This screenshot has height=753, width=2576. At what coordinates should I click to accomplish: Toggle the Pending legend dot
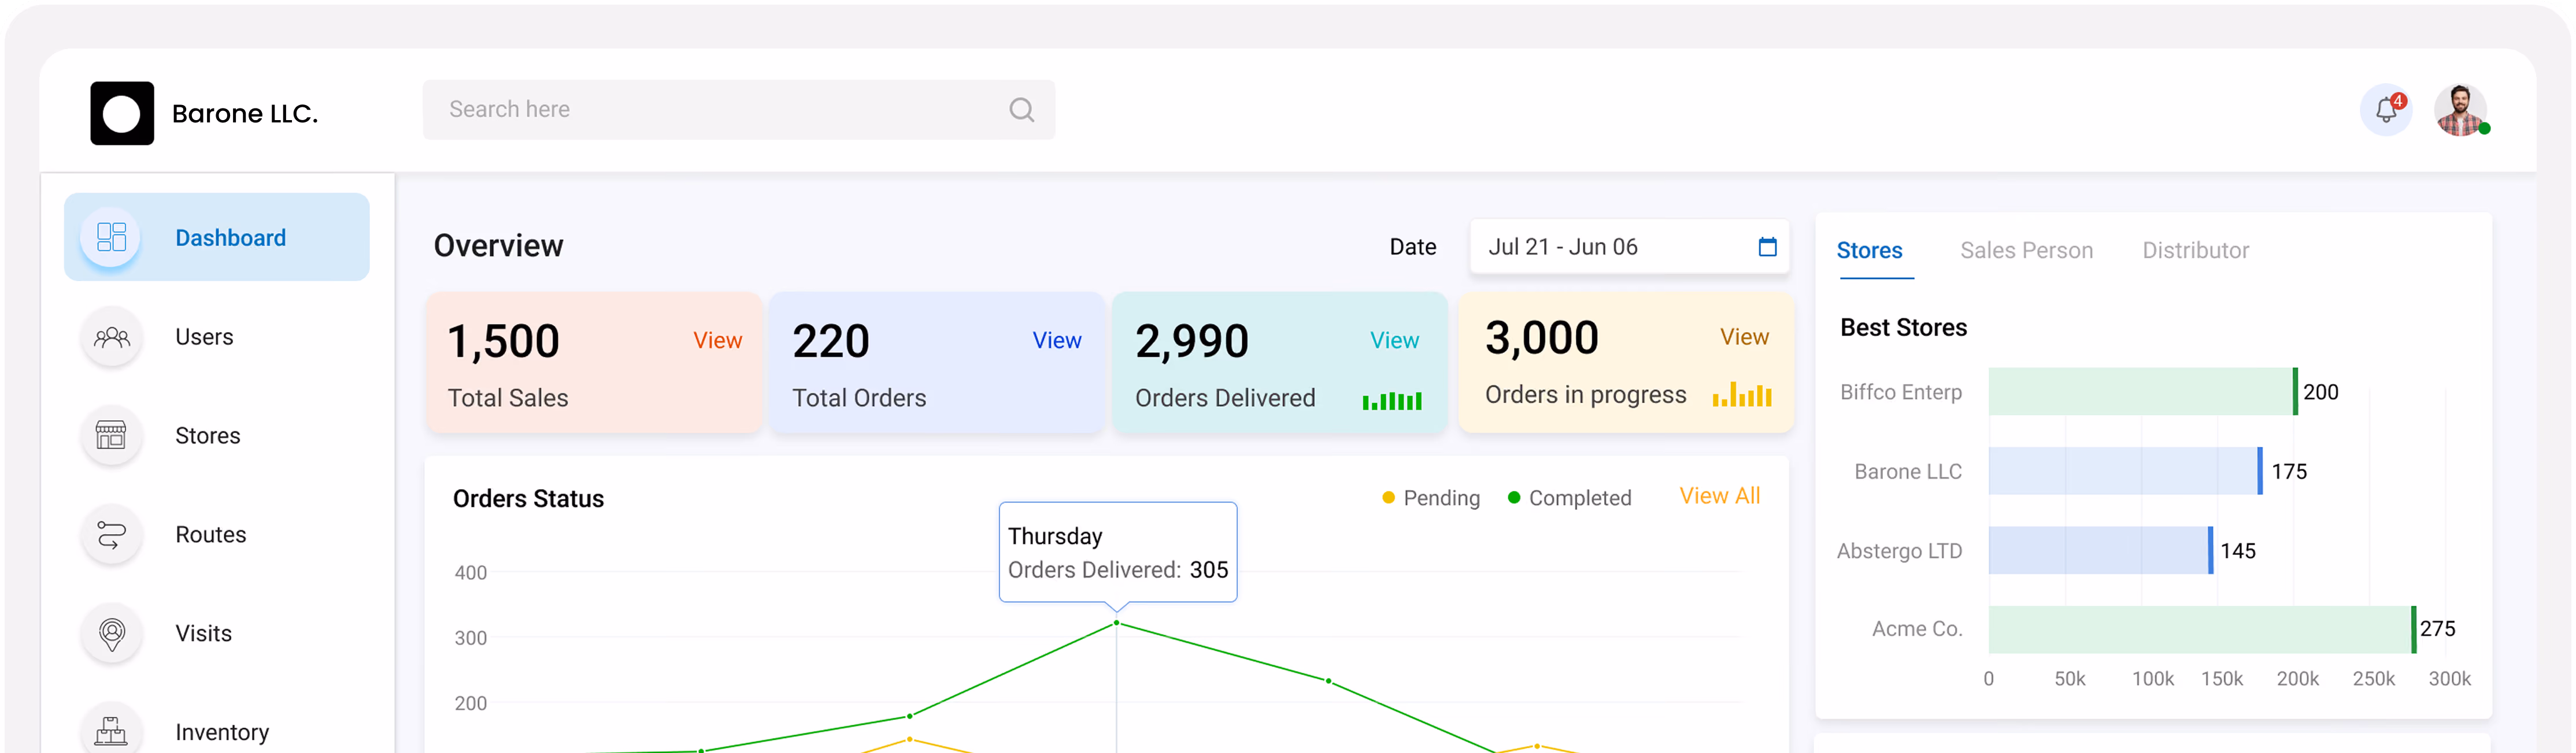click(x=1388, y=497)
